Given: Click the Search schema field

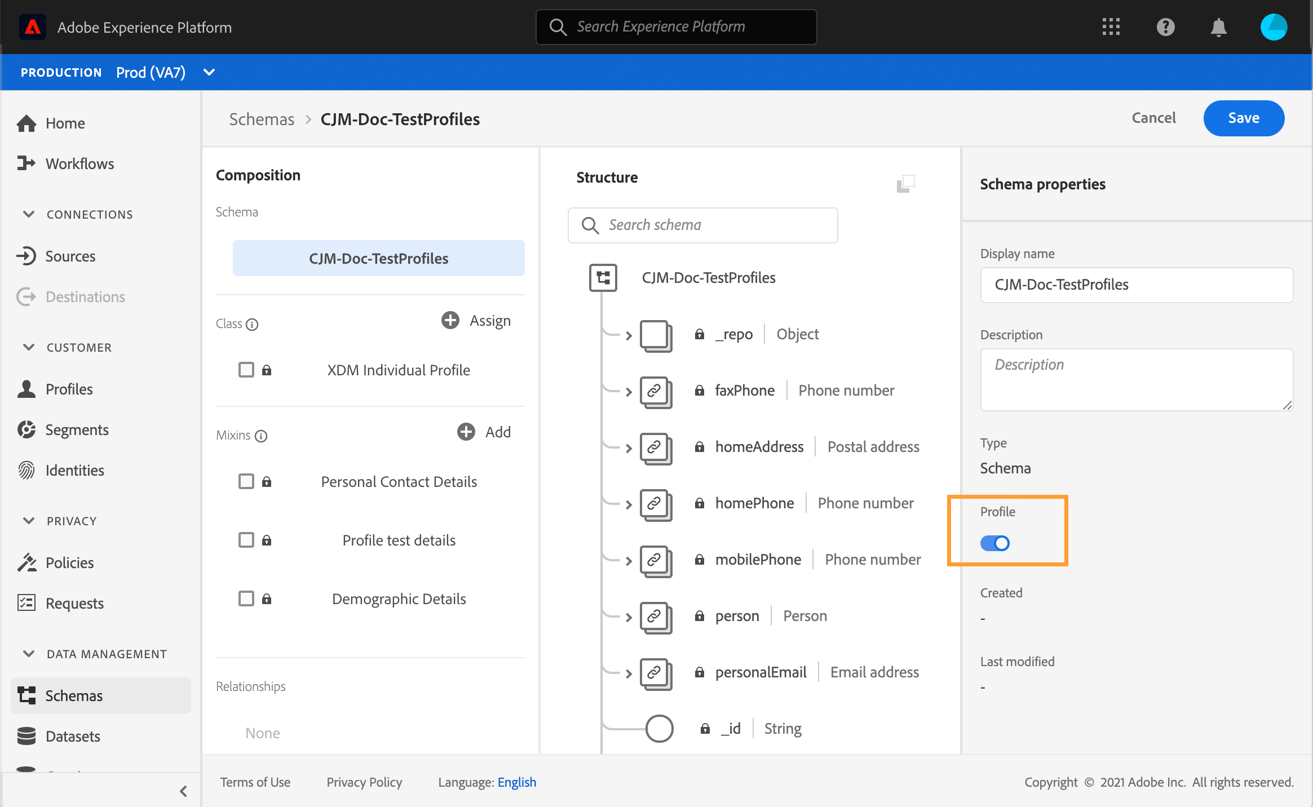Looking at the screenshot, I should [703, 225].
